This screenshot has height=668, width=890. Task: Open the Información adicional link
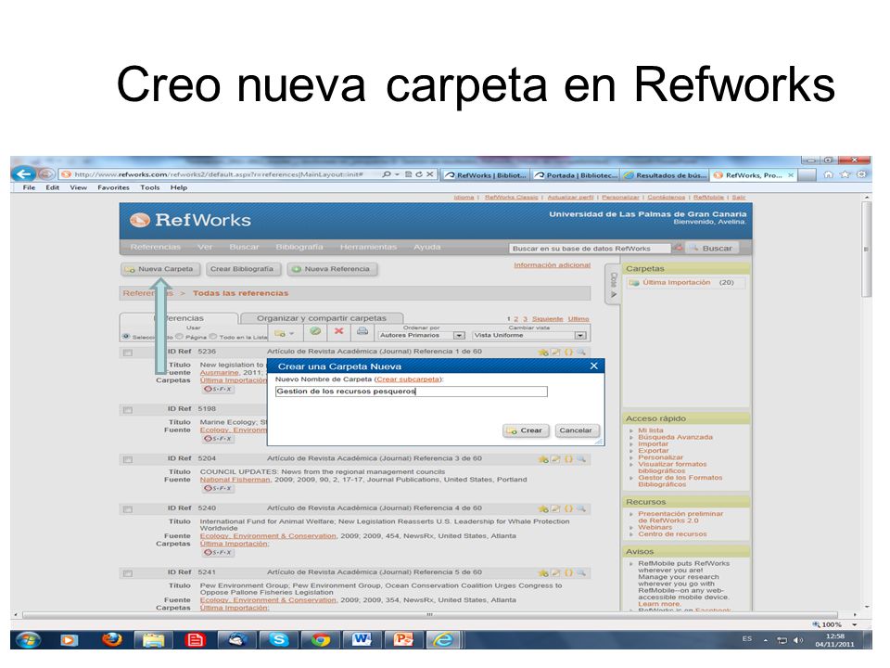click(x=552, y=265)
